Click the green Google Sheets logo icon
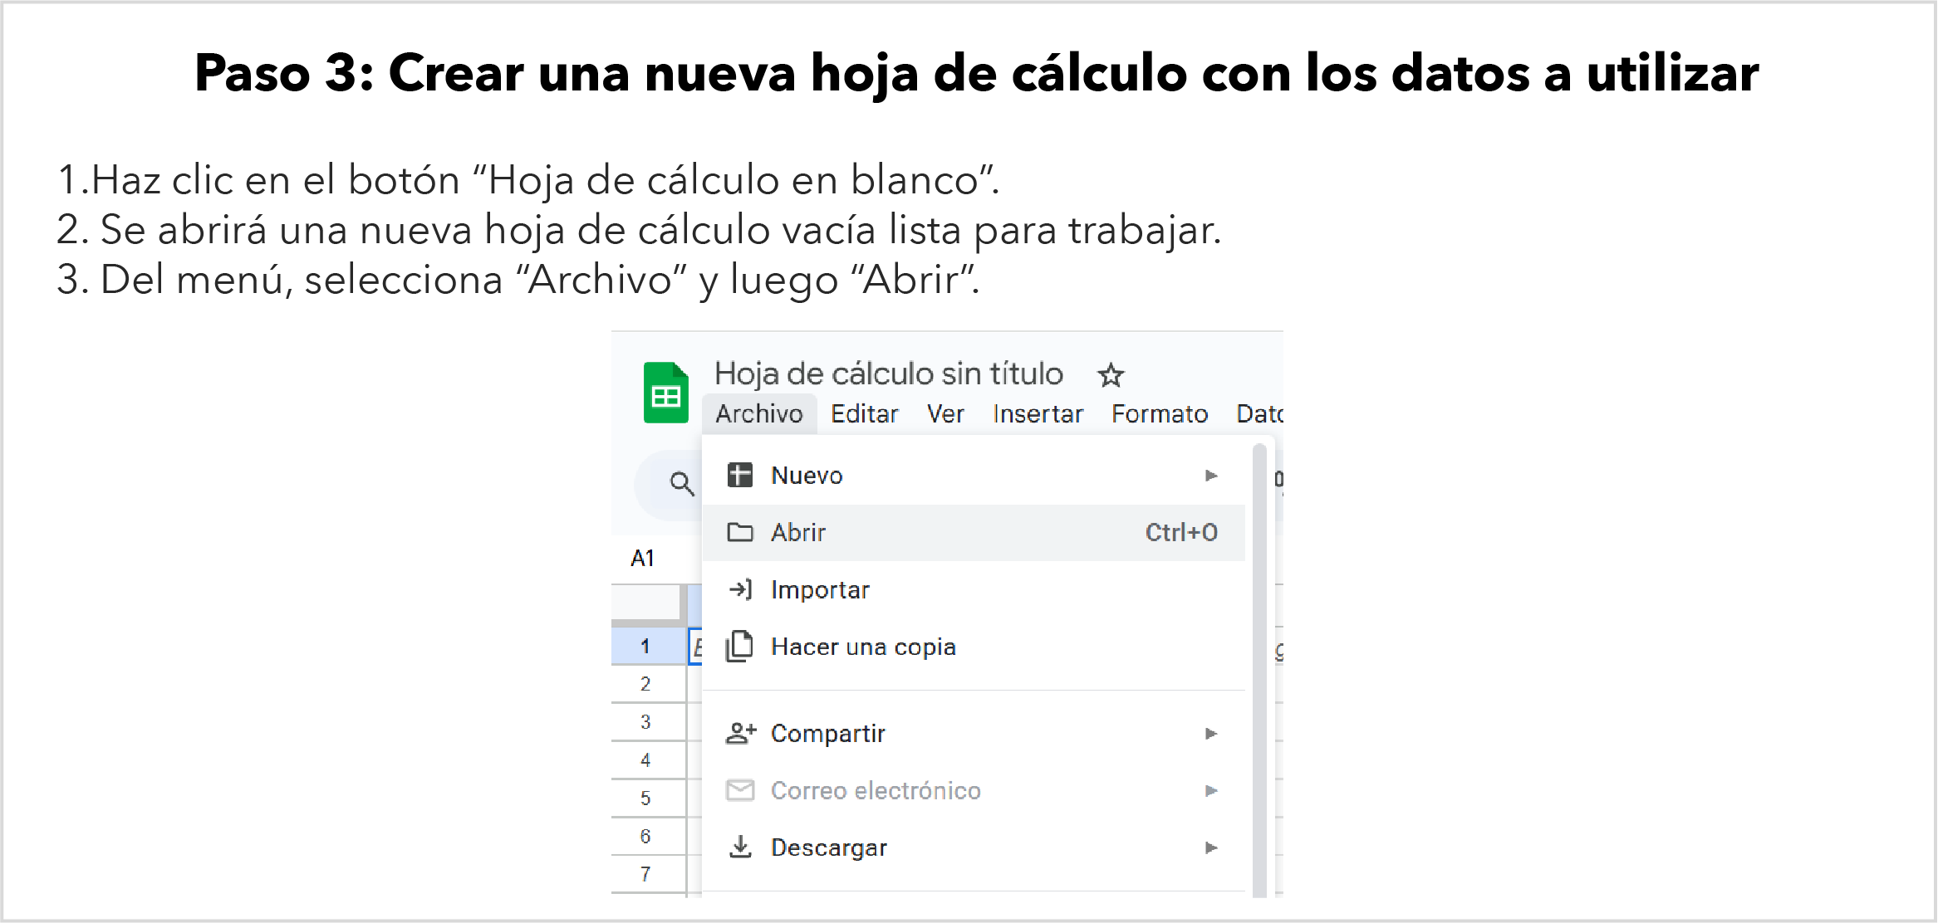This screenshot has height=923, width=1938. [665, 393]
